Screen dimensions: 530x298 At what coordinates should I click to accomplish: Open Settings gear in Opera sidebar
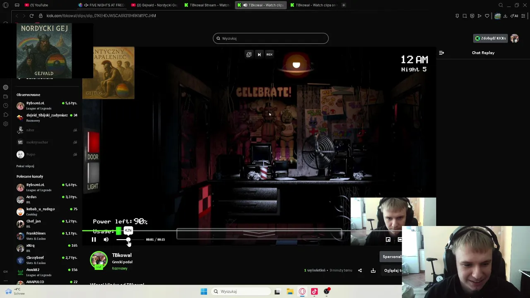[x=5, y=124]
